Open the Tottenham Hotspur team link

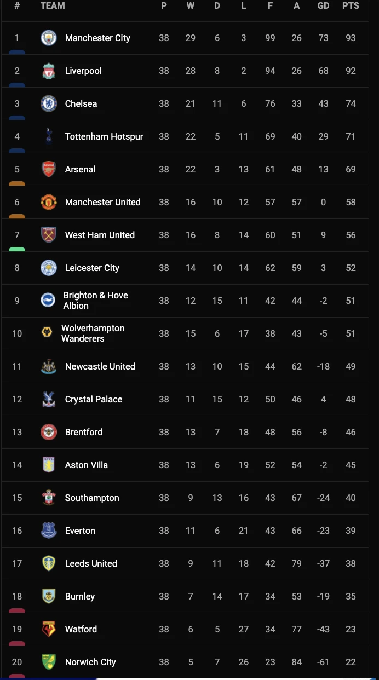(x=104, y=136)
